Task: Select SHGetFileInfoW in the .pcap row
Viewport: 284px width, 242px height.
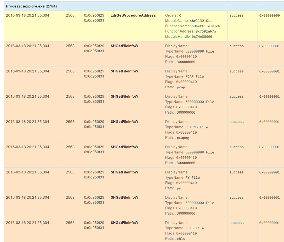Action: pos(124,71)
